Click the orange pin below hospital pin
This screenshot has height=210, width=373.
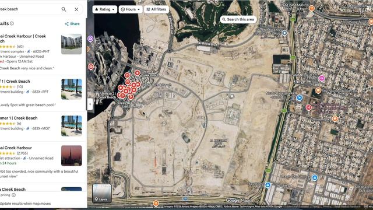click(335, 118)
